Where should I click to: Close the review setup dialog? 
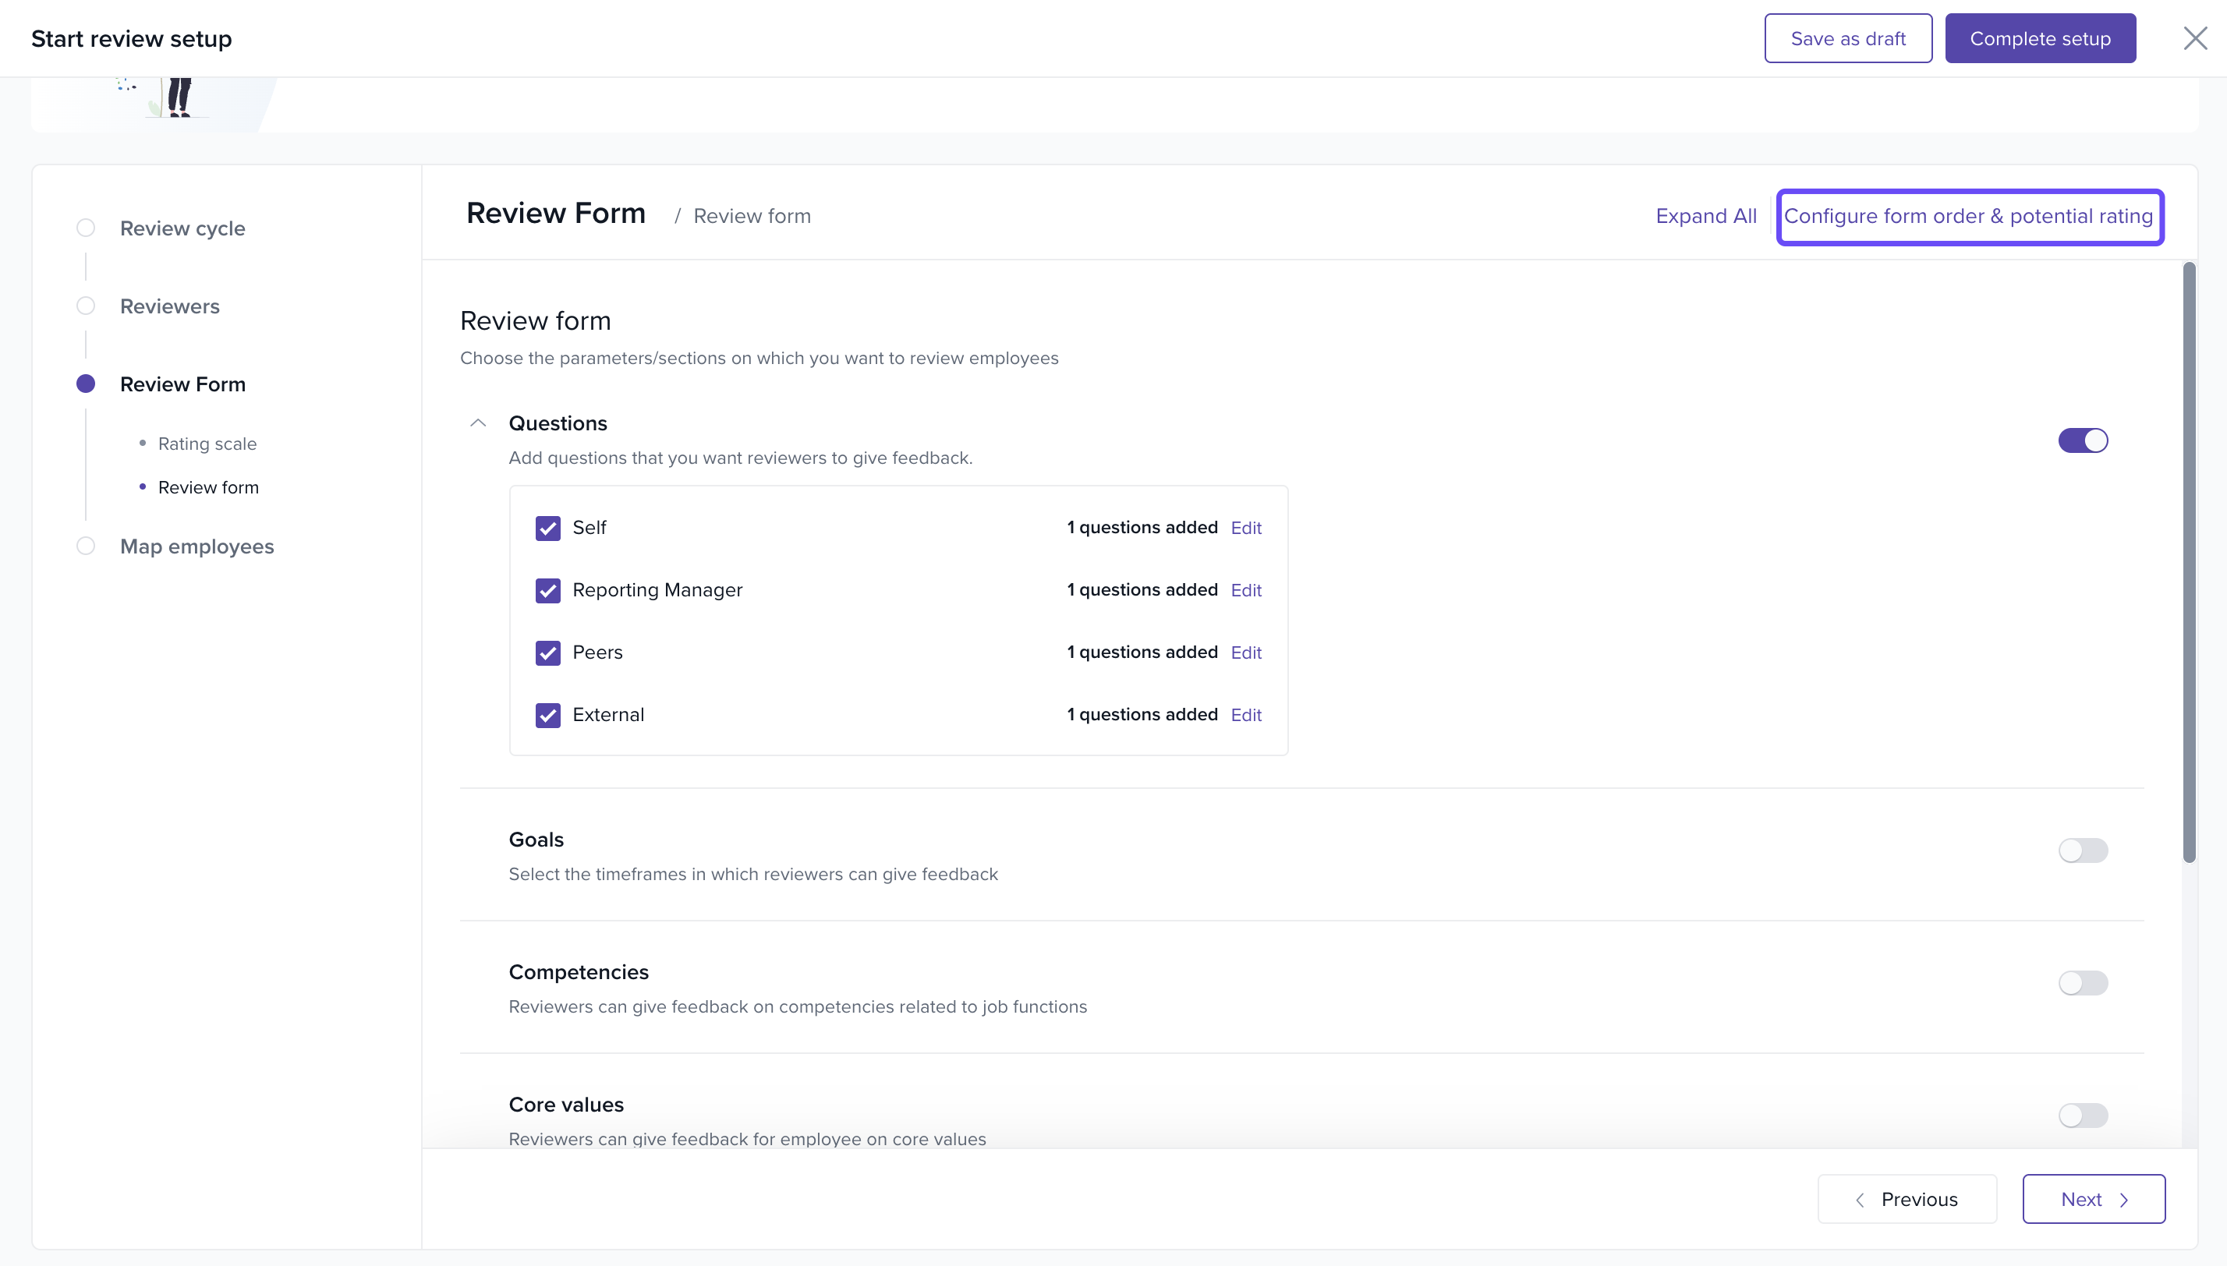coord(2195,38)
